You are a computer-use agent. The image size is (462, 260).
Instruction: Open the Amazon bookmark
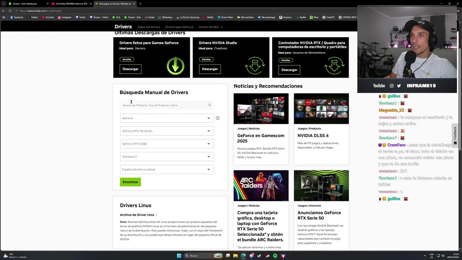(x=286, y=17)
